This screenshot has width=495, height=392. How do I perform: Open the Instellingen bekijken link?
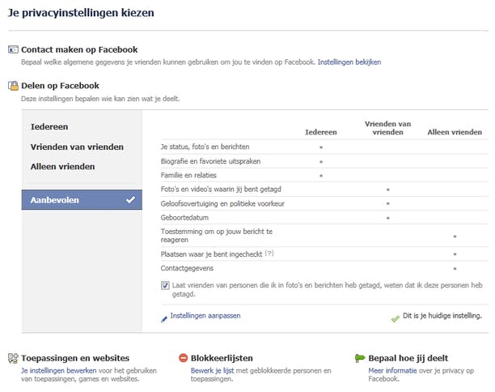click(349, 62)
